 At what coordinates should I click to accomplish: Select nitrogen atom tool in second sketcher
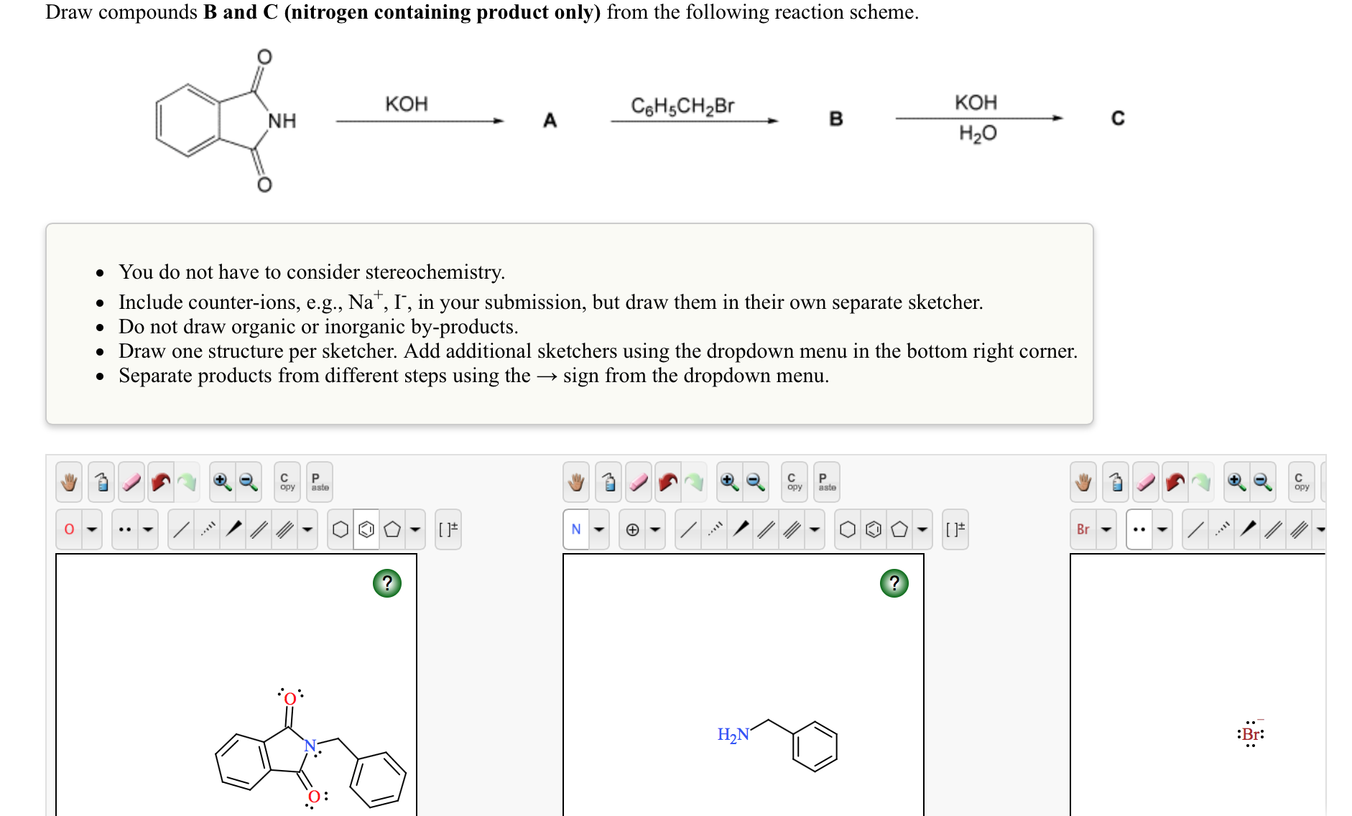point(576,529)
